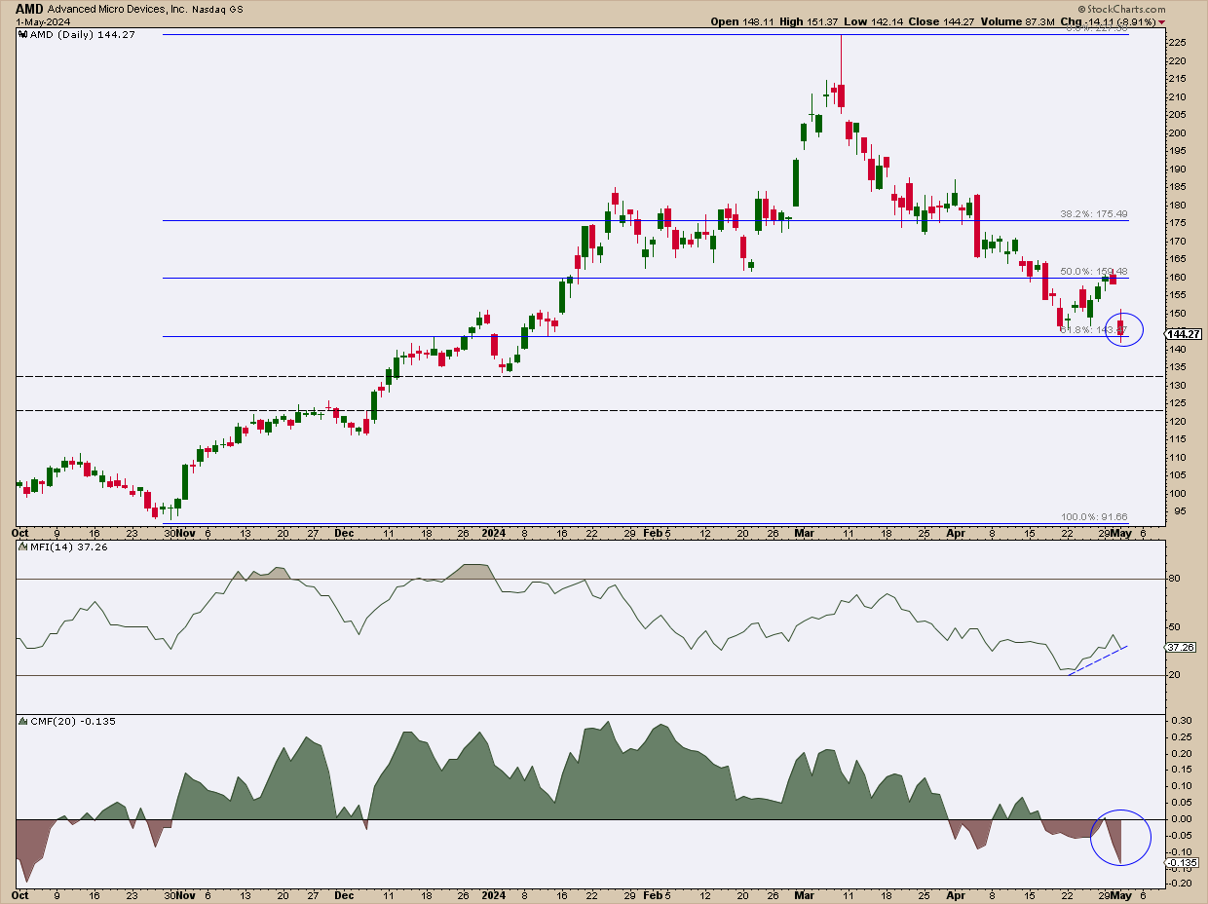This screenshot has width=1208, height=904.
Task: Click the 144.27 current price tag
Action: pyautogui.click(x=1185, y=334)
